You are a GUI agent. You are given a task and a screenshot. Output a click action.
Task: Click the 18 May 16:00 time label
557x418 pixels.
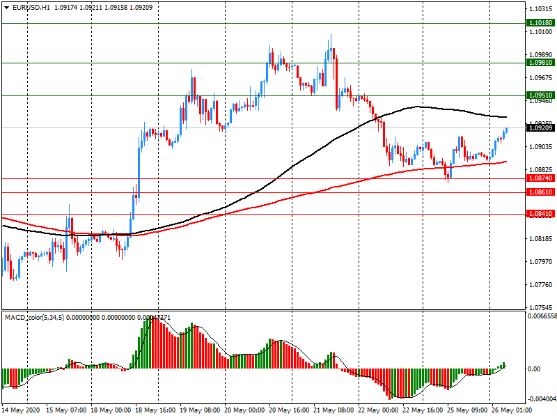point(155,410)
